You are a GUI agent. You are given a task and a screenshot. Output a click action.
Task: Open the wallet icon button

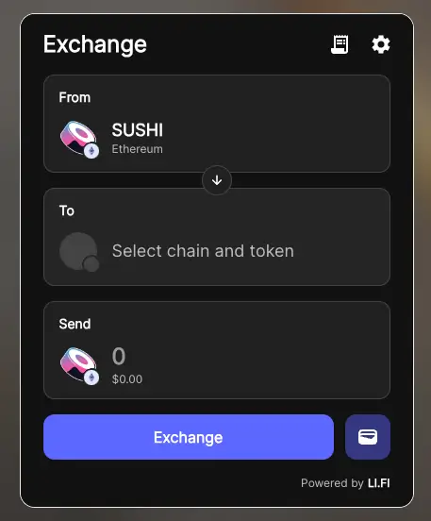coord(368,437)
